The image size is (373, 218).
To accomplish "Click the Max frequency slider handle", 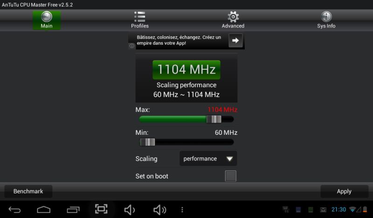I will pos(214,119).
